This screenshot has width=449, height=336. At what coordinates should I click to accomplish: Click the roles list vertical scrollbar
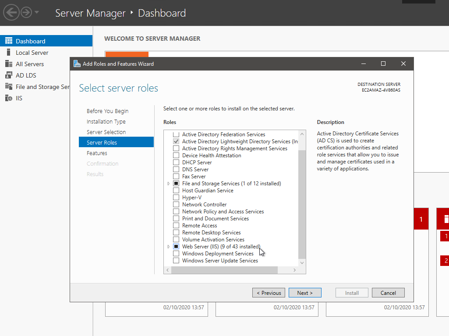tap(302, 197)
